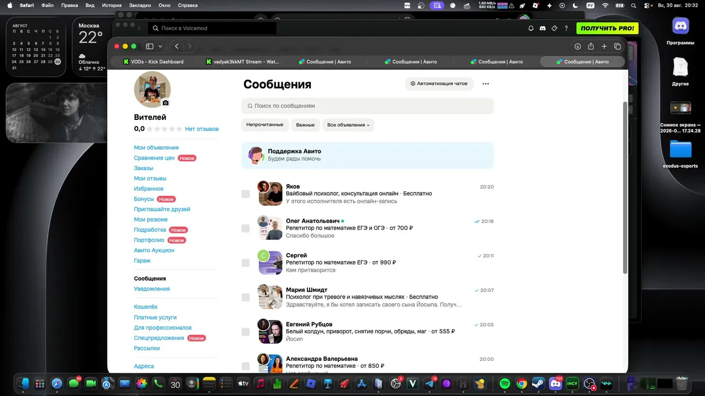Open Apple TV in the Dock
705x396 pixels.
[x=243, y=383]
